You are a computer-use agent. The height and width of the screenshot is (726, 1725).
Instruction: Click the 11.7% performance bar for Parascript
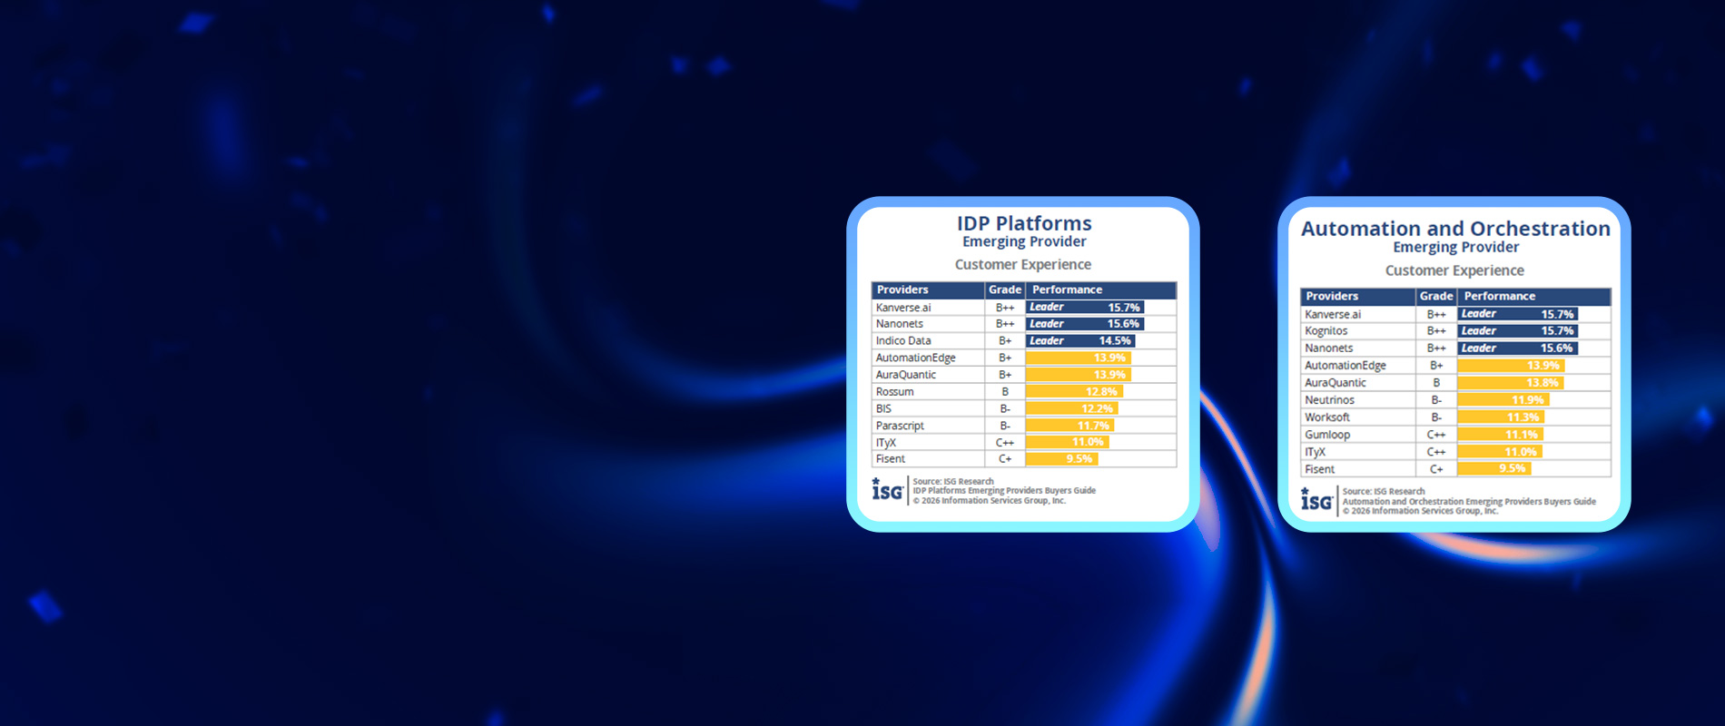[x=1070, y=426]
